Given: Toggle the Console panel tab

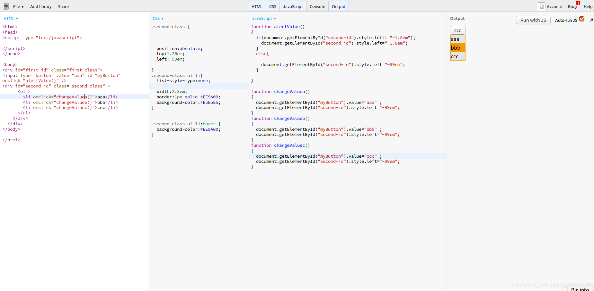Looking at the screenshot, I should click(x=317, y=6).
